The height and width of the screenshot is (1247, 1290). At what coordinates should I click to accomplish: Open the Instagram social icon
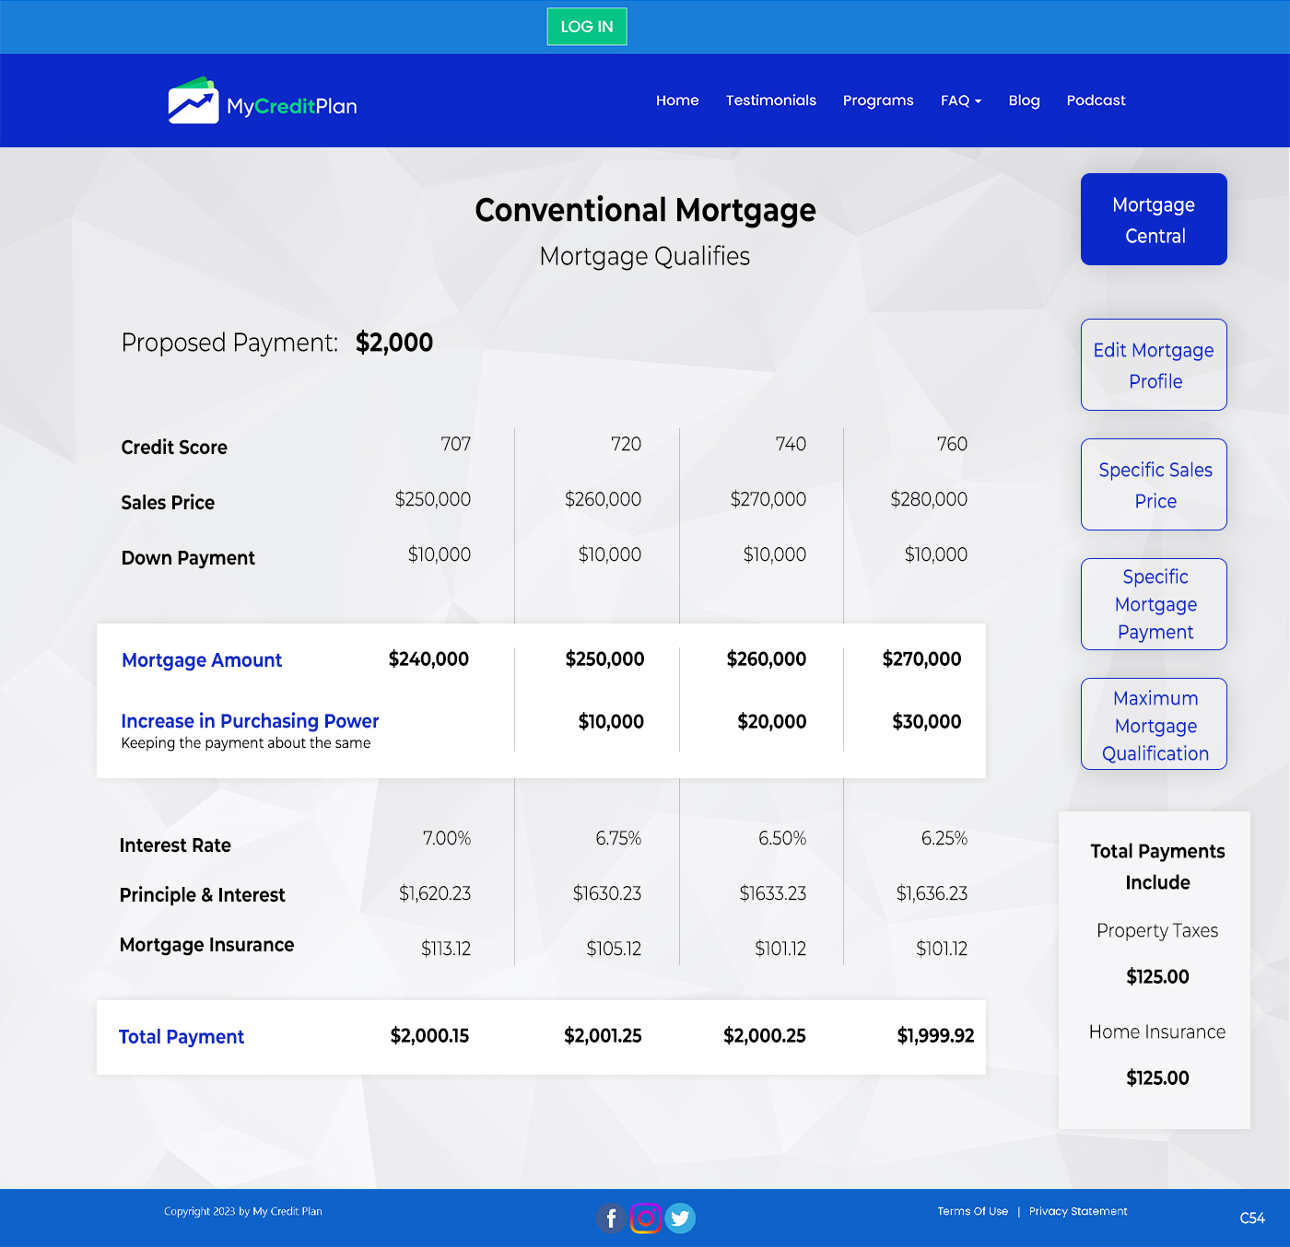tap(646, 1218)
